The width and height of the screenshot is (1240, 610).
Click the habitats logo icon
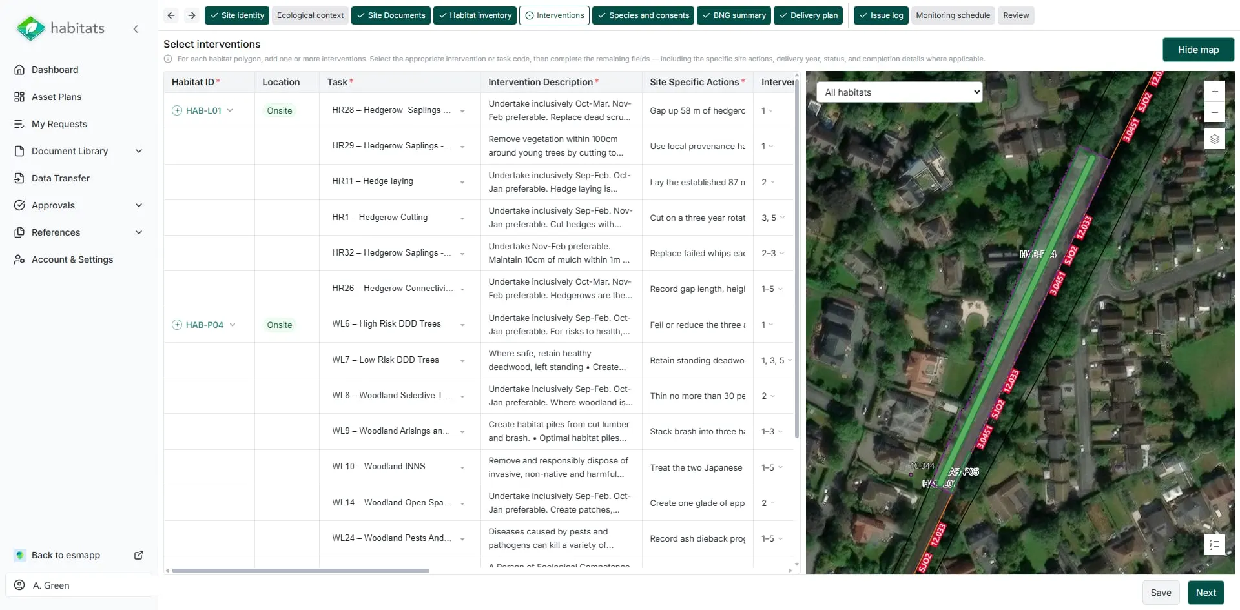pyautogui.click(x=30, y=28)
